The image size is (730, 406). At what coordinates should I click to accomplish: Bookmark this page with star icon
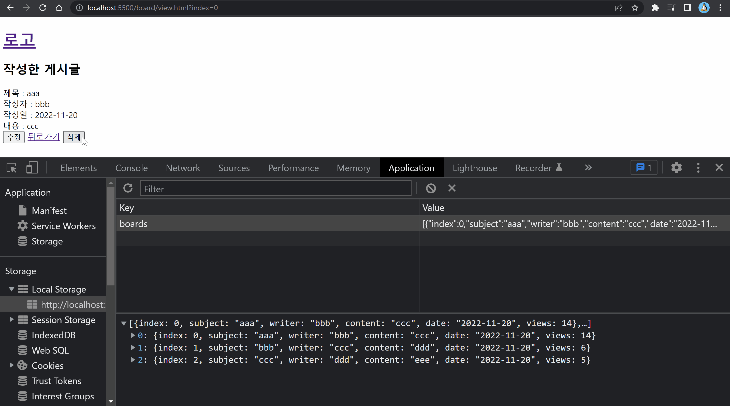[x=635, y=8]
